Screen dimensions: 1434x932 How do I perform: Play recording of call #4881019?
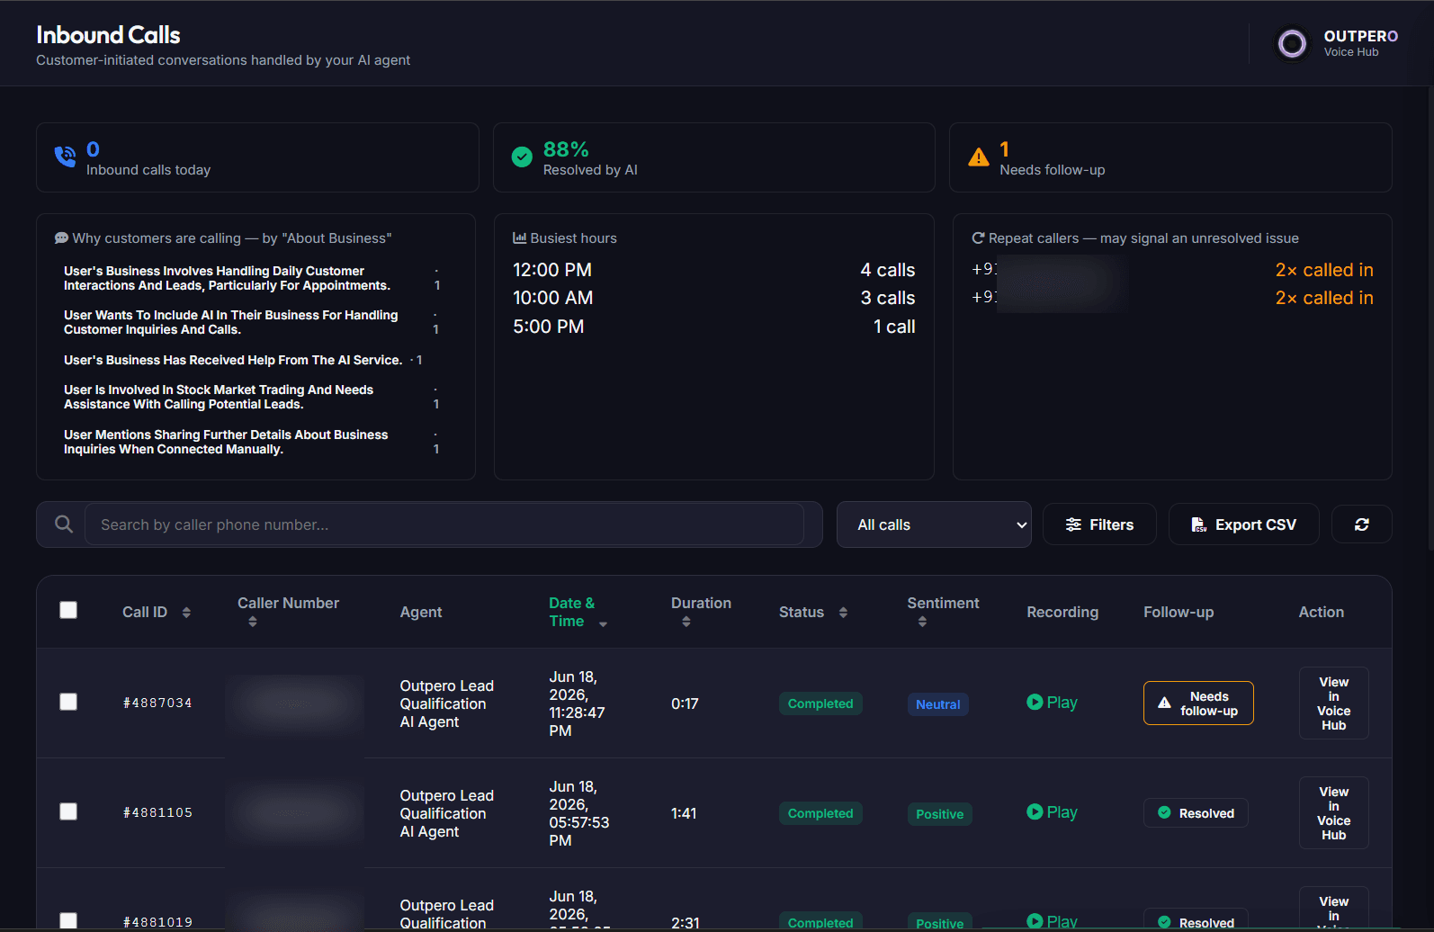(x=1052, y=922)
